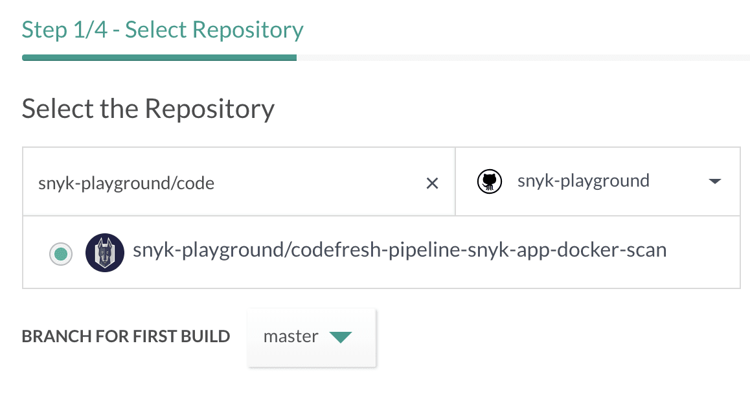Clear the repository search field with X
The height and width of the screenshot is (407, 750).
point(432,183)
